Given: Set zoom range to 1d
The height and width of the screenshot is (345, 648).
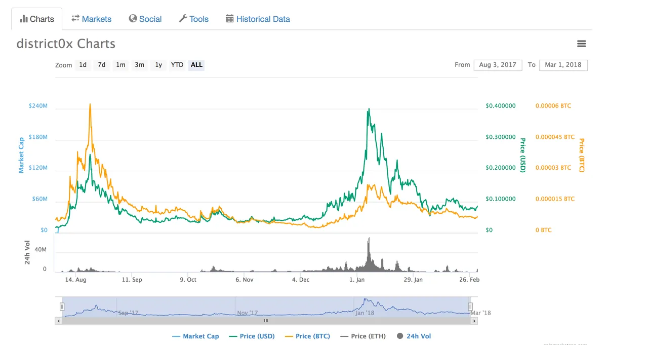Looking at the screenshot, I should point(83,65).
